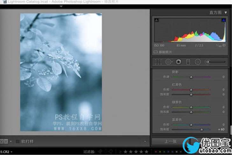Select the Radial Filter tool
This screenshot has width=232, height=155.
pos(198,62)
